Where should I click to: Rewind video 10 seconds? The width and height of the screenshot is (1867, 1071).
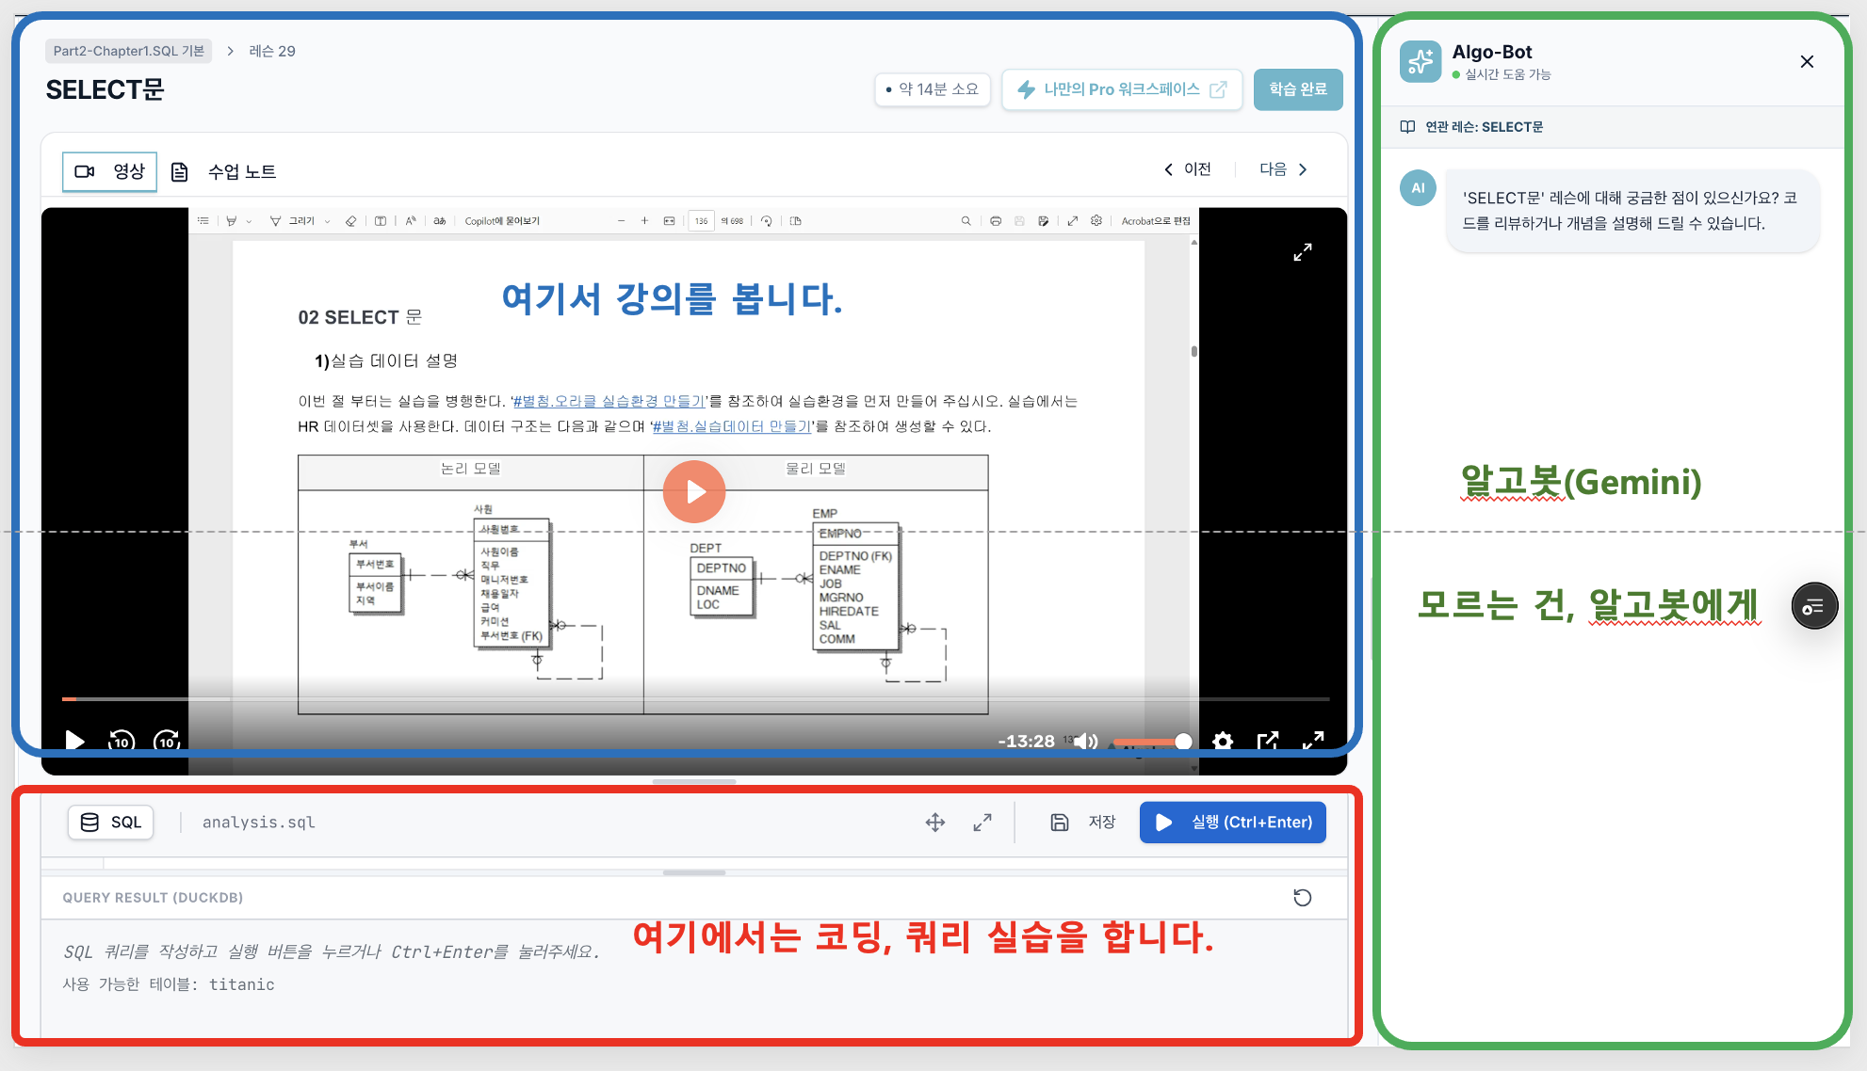coord(121,742)
